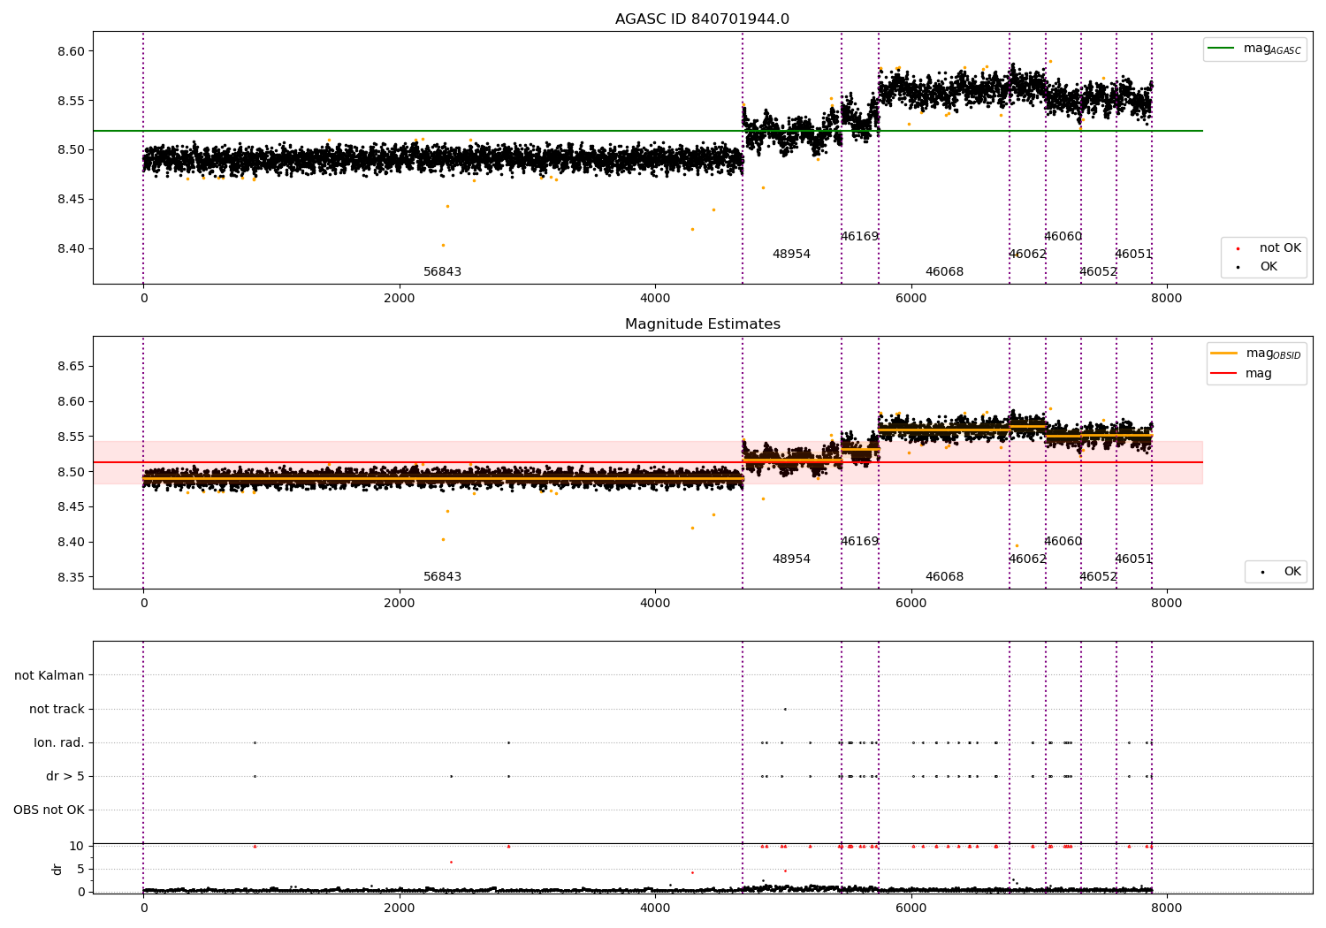
Task: Click obsid label 48954 in the top plot
Action: pos(791,255)
